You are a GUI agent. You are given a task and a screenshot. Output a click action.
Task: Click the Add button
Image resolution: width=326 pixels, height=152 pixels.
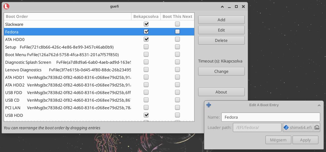click(221, 20)
